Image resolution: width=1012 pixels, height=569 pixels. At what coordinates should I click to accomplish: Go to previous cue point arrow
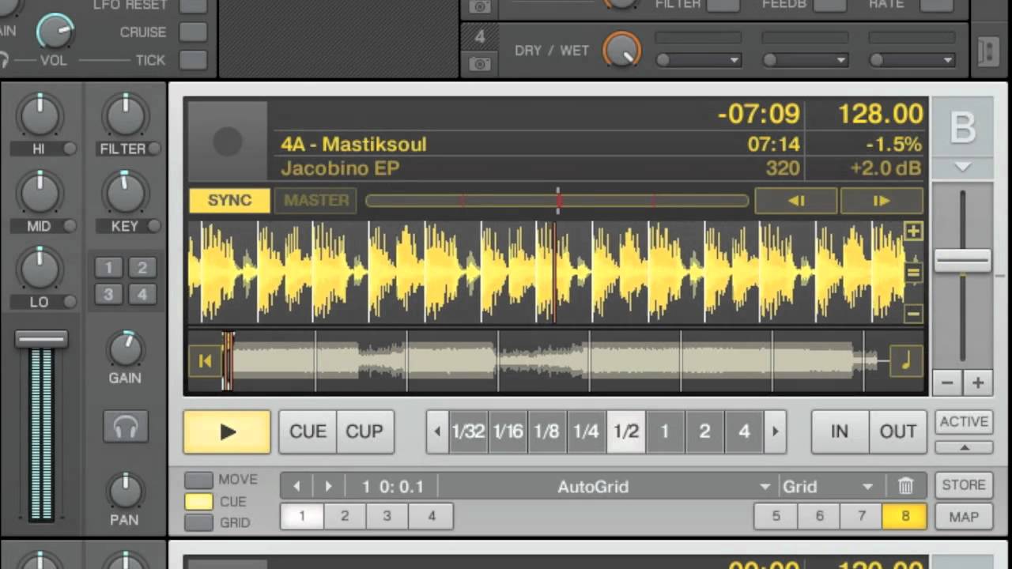tap(296, 487)
